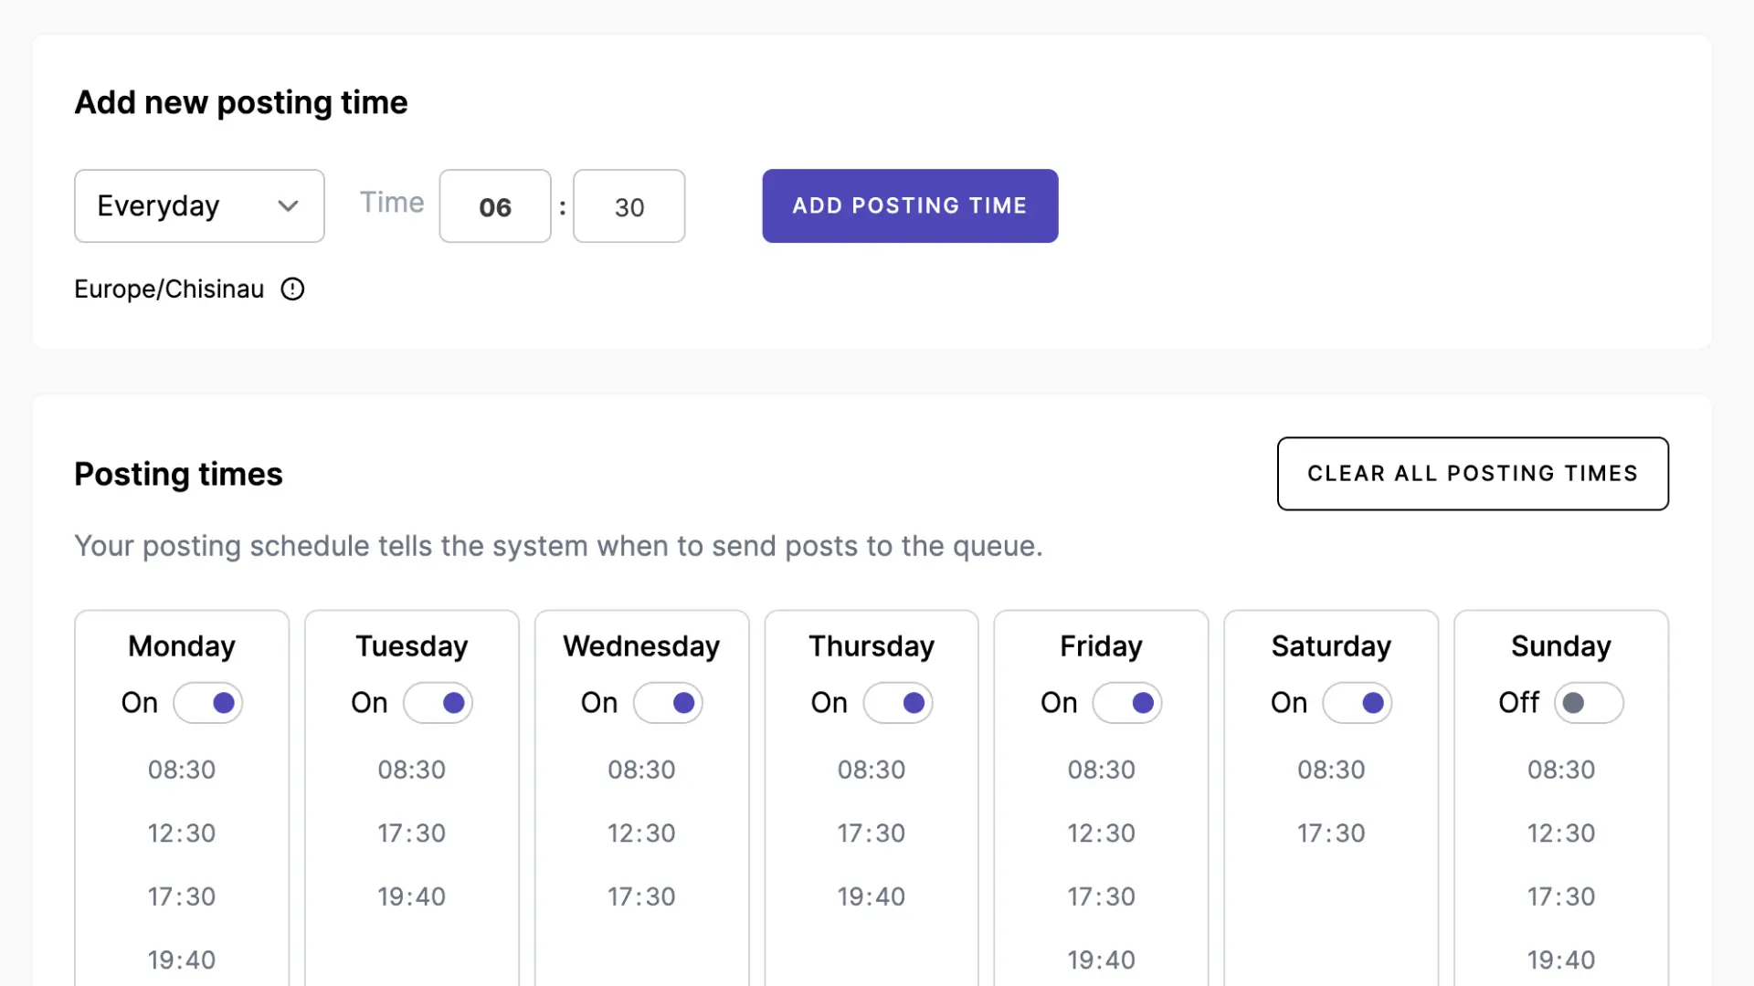Click the minute input showing 30
Image resolution: width=1754 pixels, height=986 pixels.
(629, 206)
